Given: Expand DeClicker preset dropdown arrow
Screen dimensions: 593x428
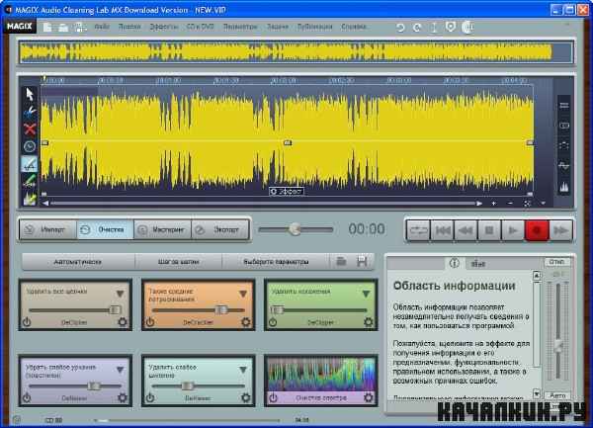Looking at the screenshot, I should 120,294.
